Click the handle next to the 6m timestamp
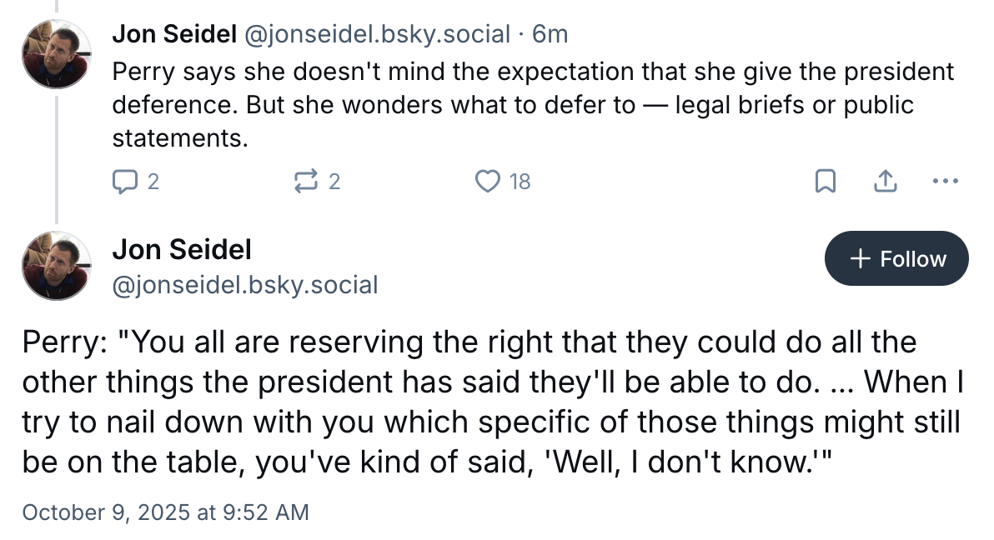Screen dimensions: 994x540 click(x=376, y=33)
